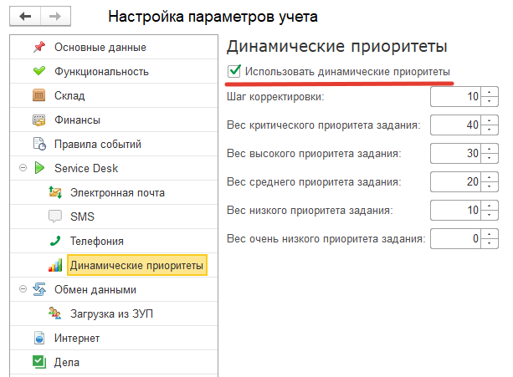The height and width of the screenshot is (377, 513).
Task: Click the high priority weight field showing 30
Action: pyautogui.click(x=456, y=153)
